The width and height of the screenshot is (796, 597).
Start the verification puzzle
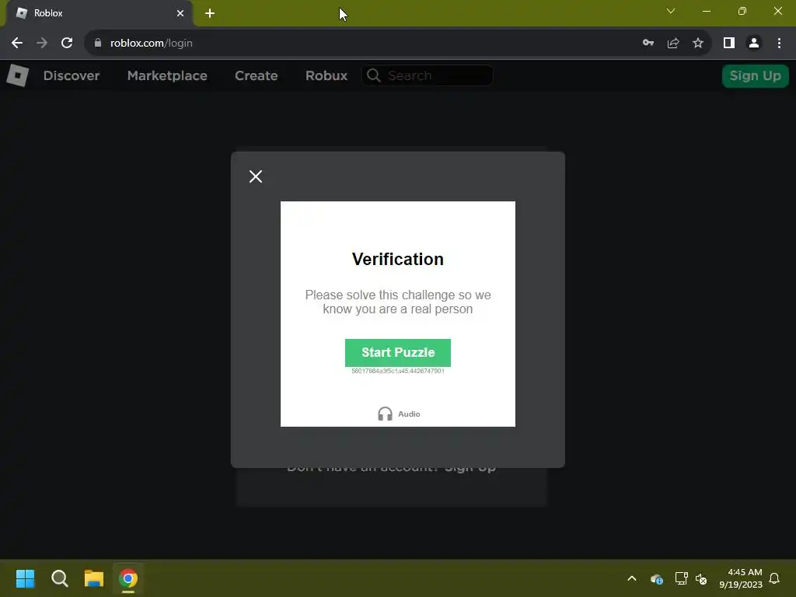398,352
